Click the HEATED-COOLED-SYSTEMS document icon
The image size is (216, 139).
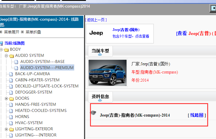(x=11, y=111)
